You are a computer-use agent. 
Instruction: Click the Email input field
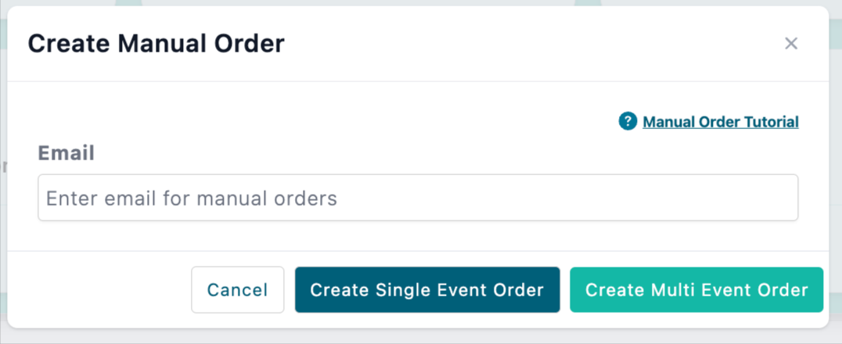coord(418,198)
